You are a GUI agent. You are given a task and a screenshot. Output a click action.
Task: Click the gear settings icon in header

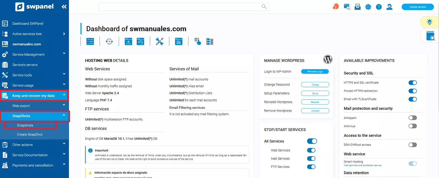point(368,7)
